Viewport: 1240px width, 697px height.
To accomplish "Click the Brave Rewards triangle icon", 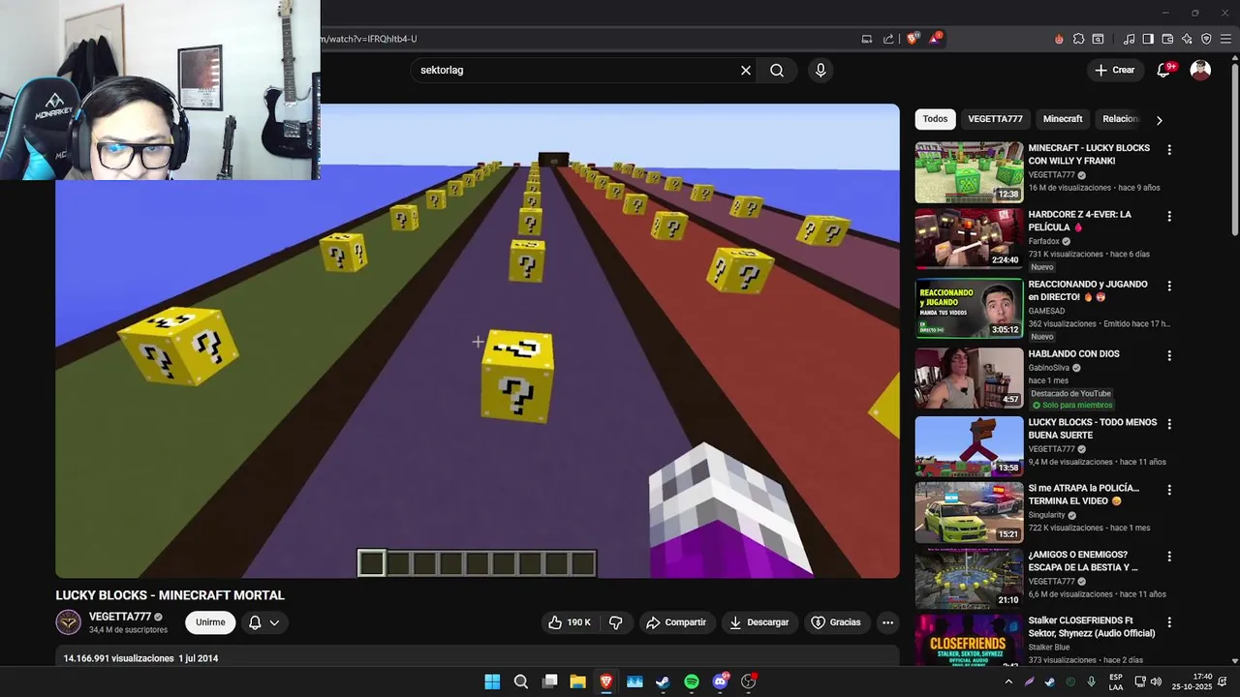I will point(935,39).
